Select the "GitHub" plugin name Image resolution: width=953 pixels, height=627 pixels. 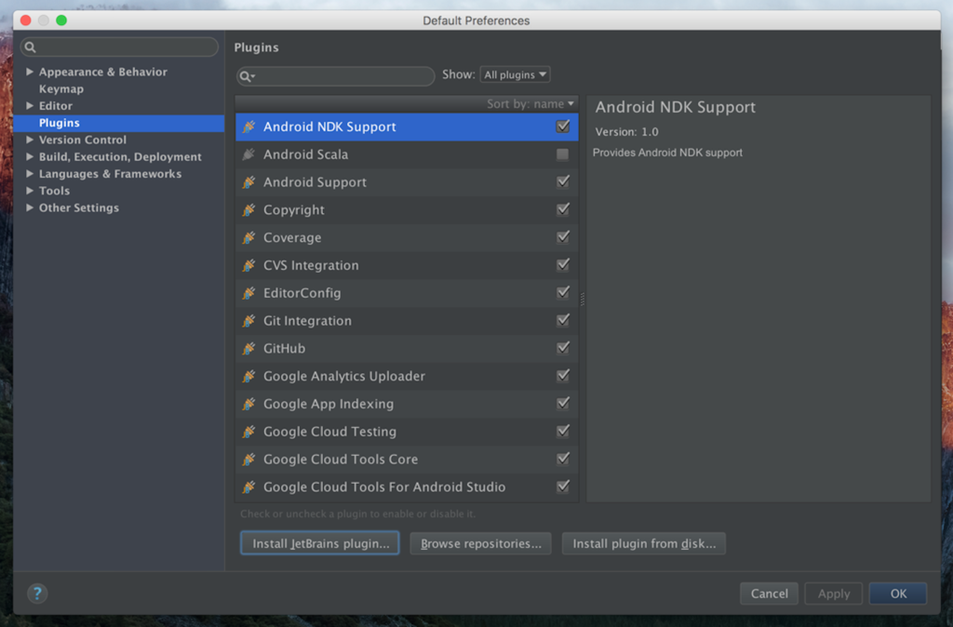point(284,349)
